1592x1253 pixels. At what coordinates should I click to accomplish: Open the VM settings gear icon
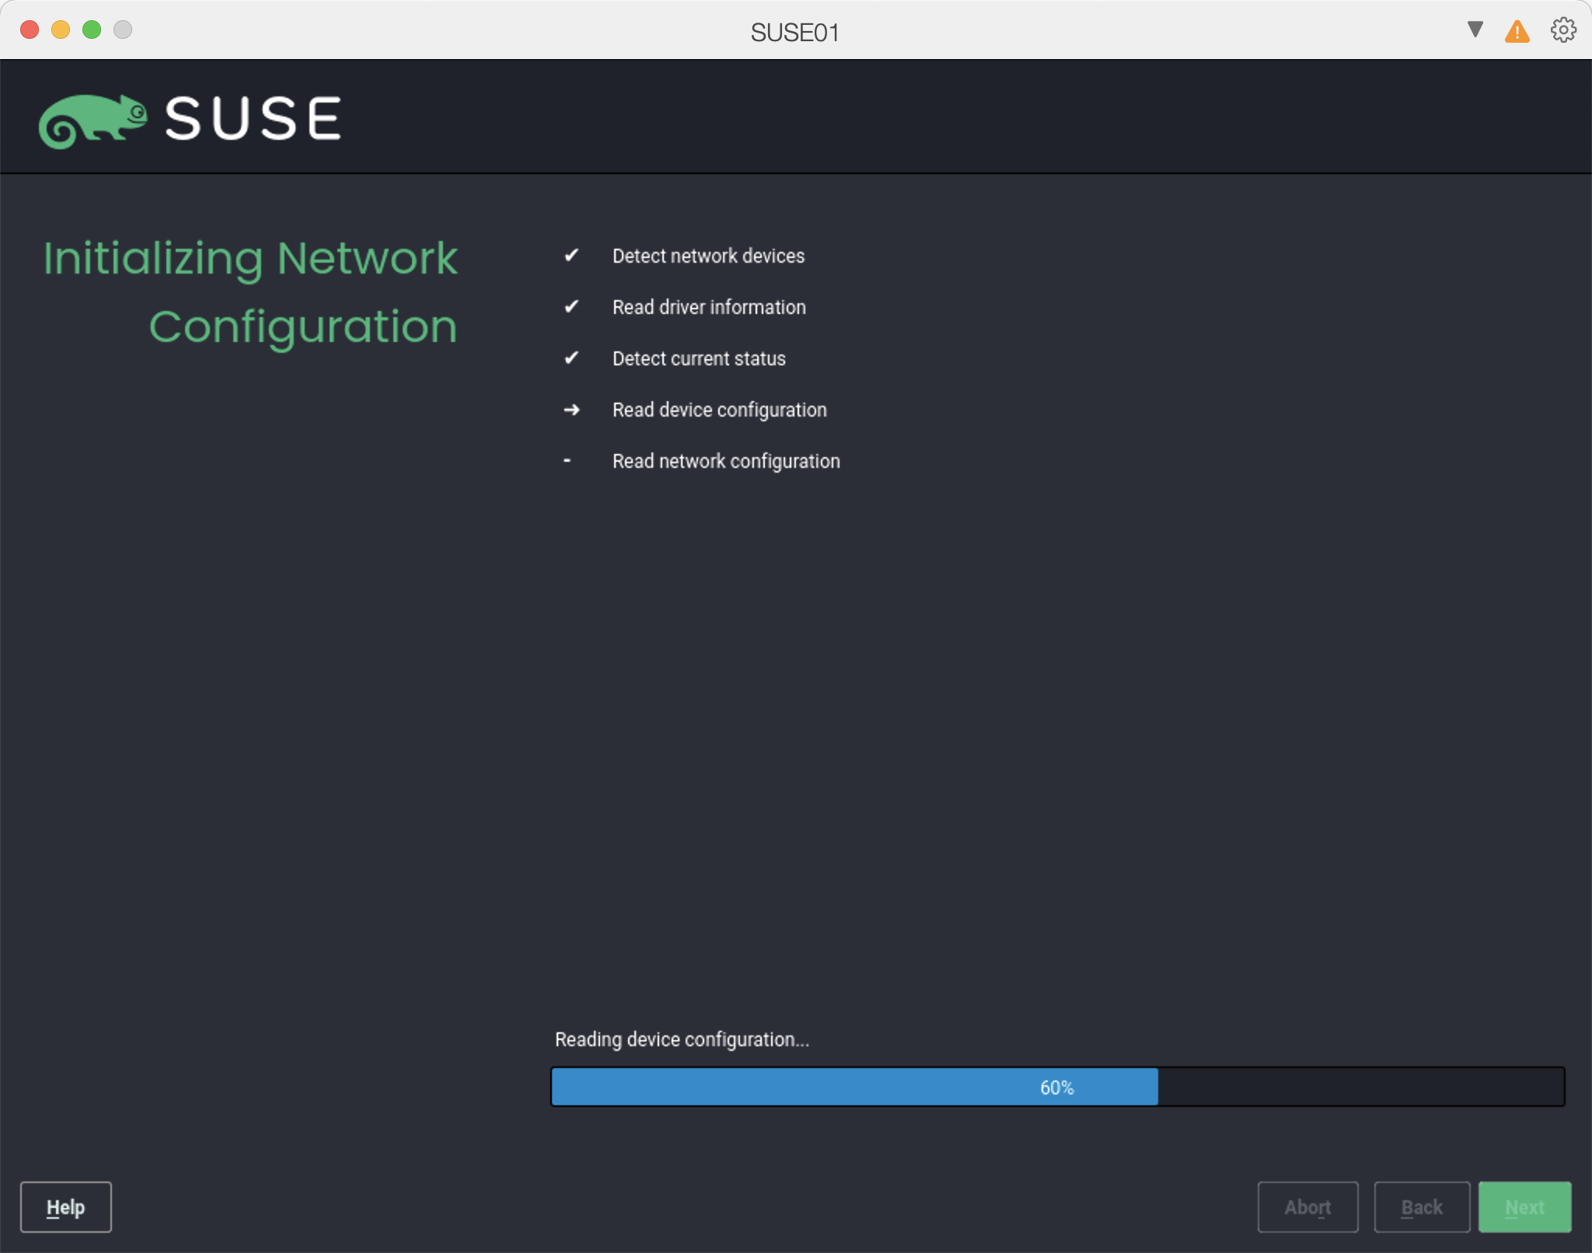pyautogui.click(x=1563, y=30)
